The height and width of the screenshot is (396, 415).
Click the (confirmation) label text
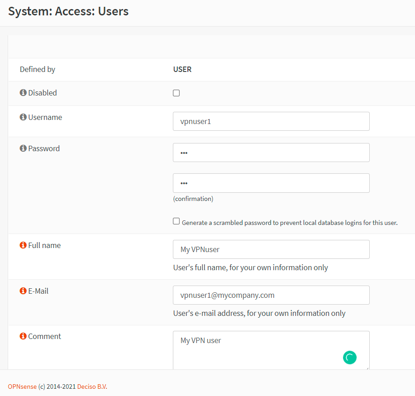193,199
